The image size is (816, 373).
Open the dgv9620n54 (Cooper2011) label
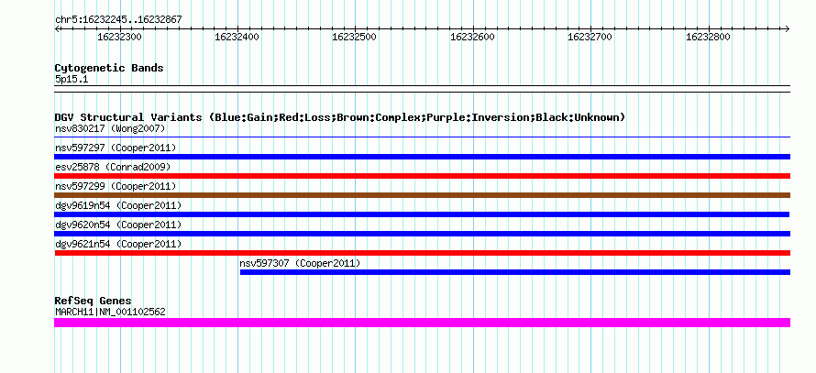118,225
